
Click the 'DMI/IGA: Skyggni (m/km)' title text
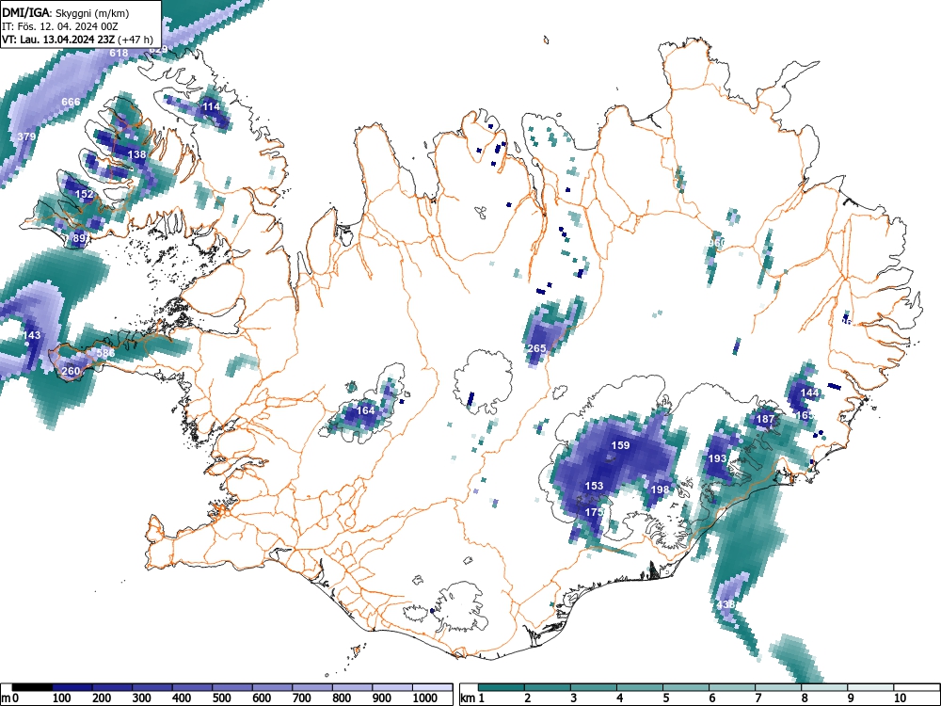pos(66,13)
